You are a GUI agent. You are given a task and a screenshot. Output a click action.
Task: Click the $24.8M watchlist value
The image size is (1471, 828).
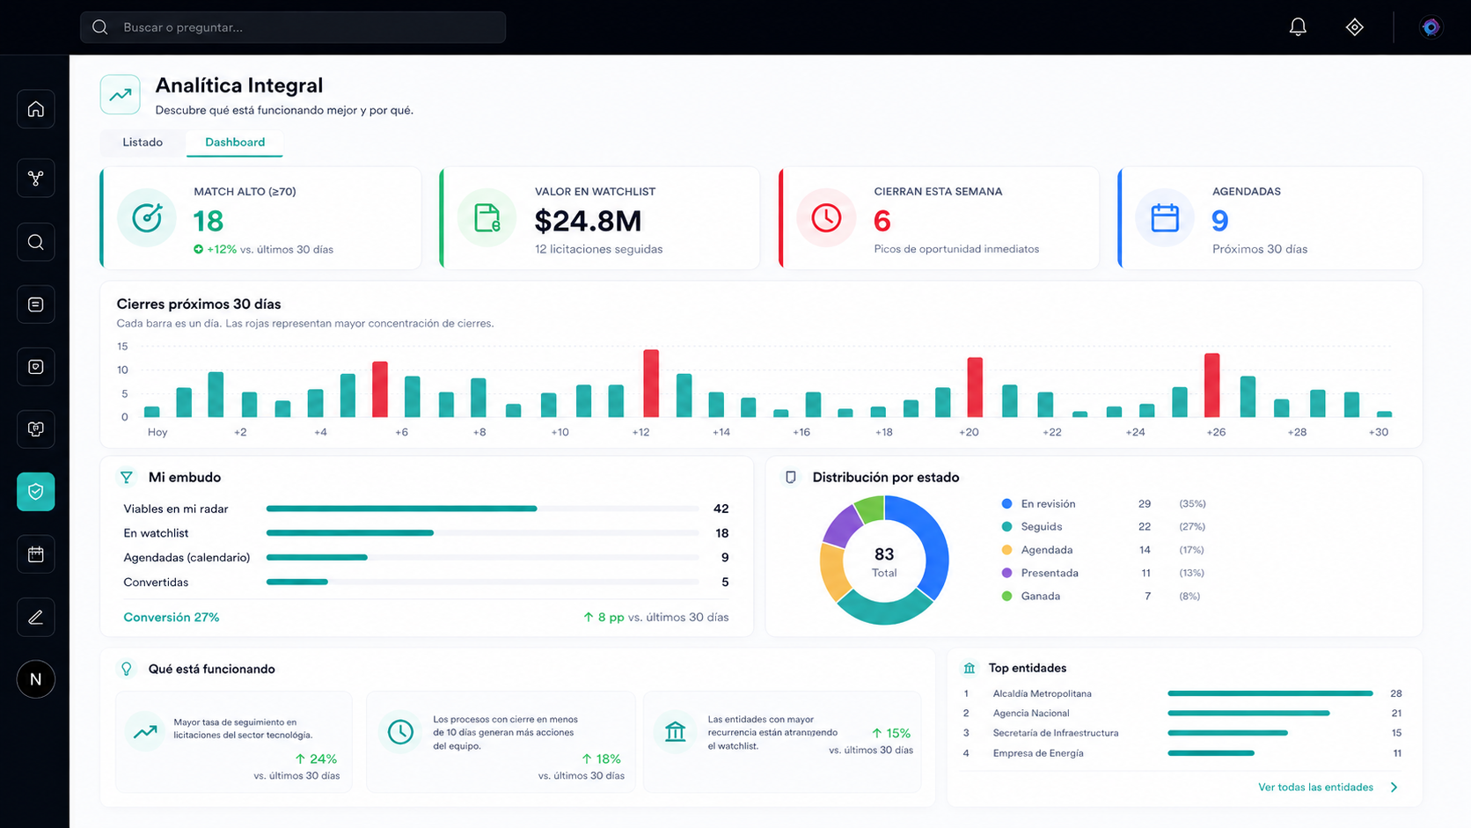[x=588, y=221]
